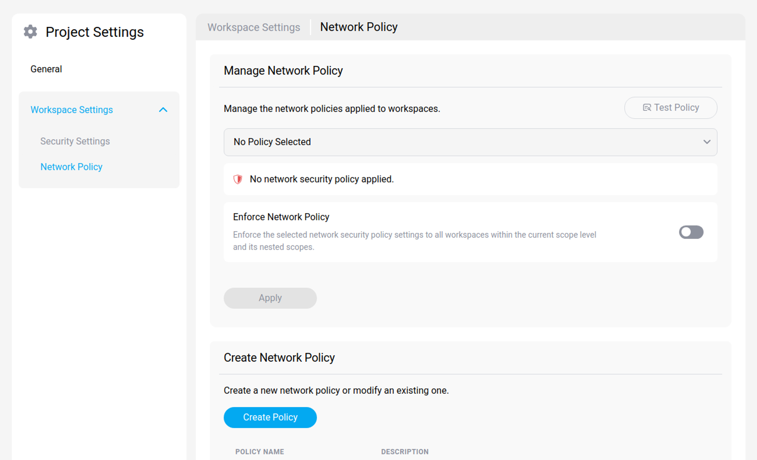Click the Apply button
This screenshot has height=460, width=757.
270,298
